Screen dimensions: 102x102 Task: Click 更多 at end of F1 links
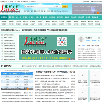[x=99, y=66]
